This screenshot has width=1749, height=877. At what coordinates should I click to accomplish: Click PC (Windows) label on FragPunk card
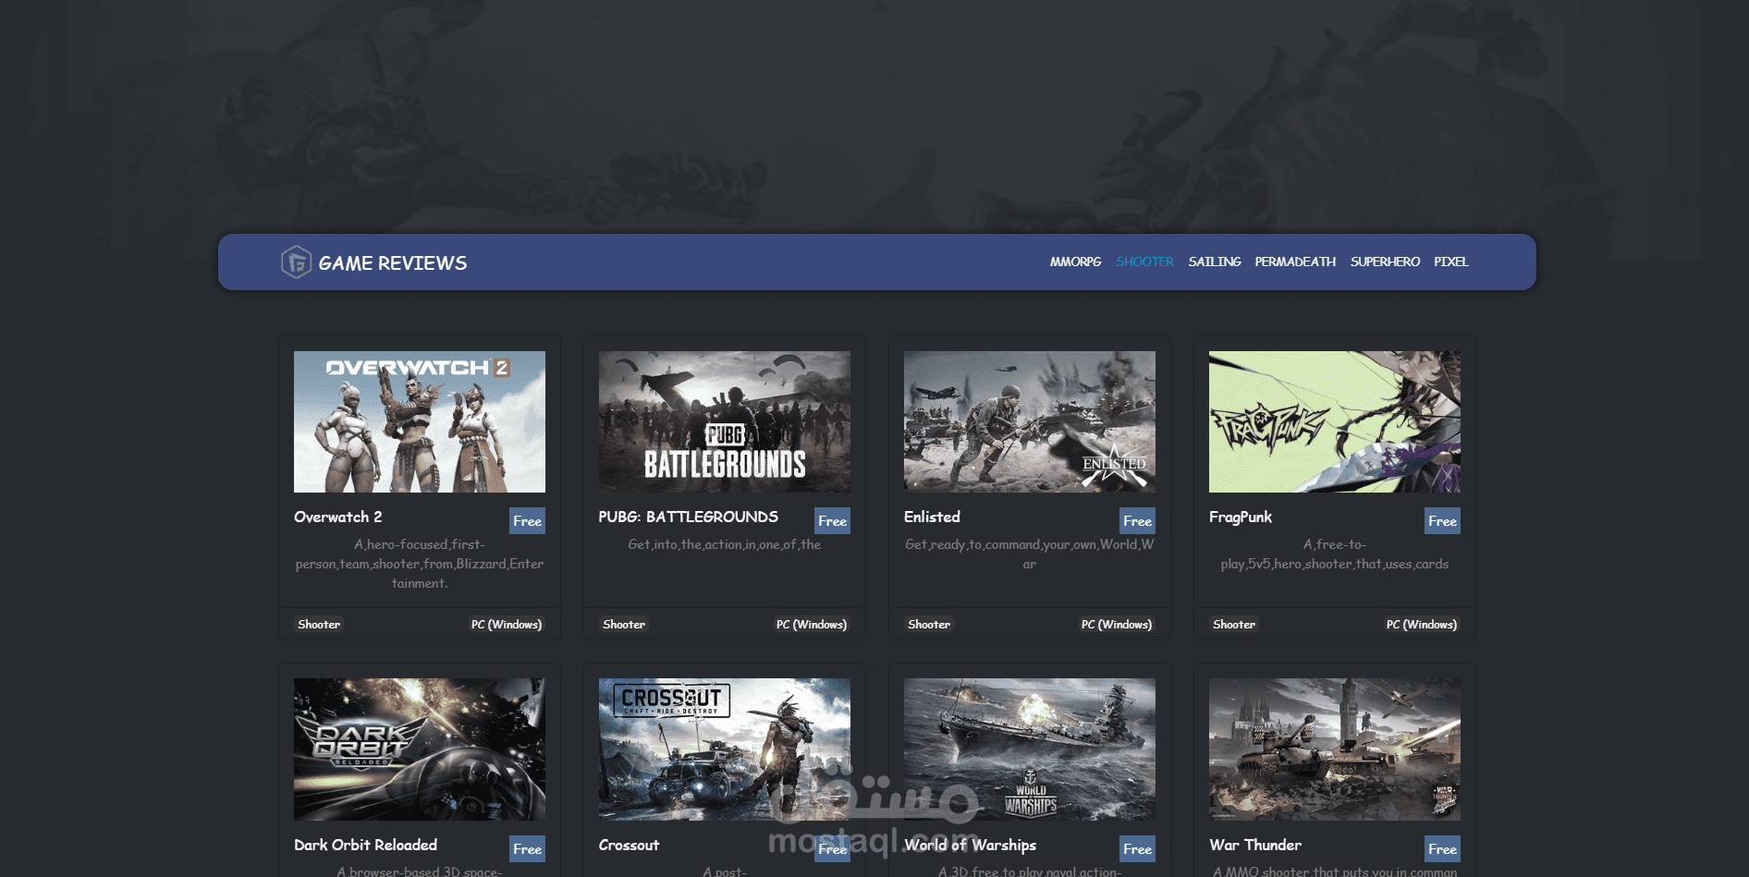click(1422, 625)
